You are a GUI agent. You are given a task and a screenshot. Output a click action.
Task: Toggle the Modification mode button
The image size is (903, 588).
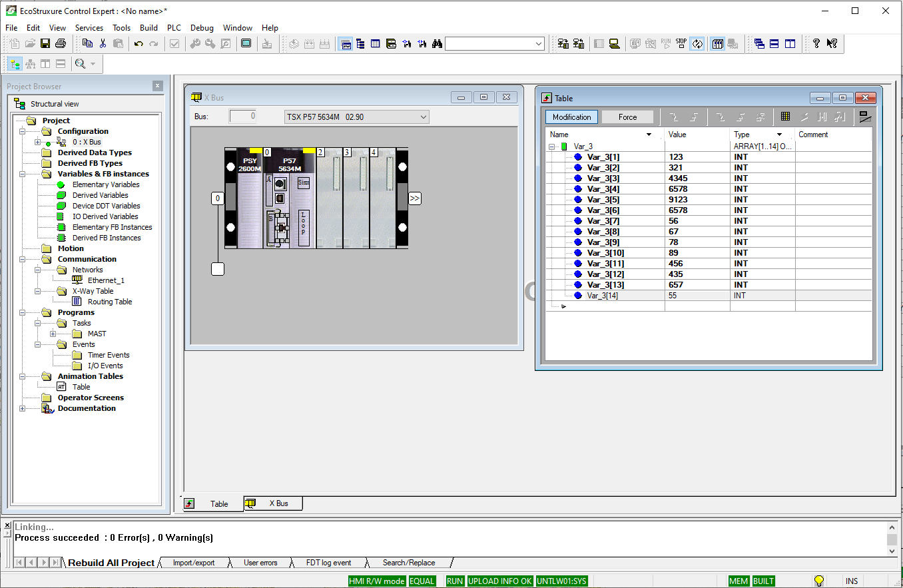tap(572, 117)
